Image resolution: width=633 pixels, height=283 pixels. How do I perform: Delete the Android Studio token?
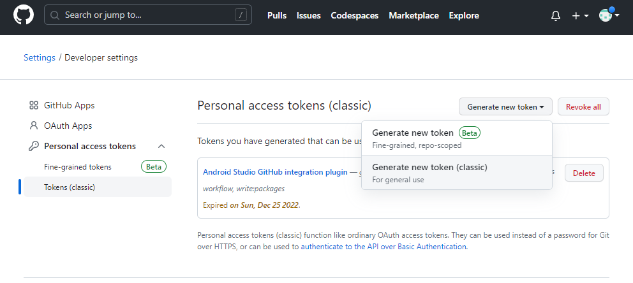pos(584,173)
